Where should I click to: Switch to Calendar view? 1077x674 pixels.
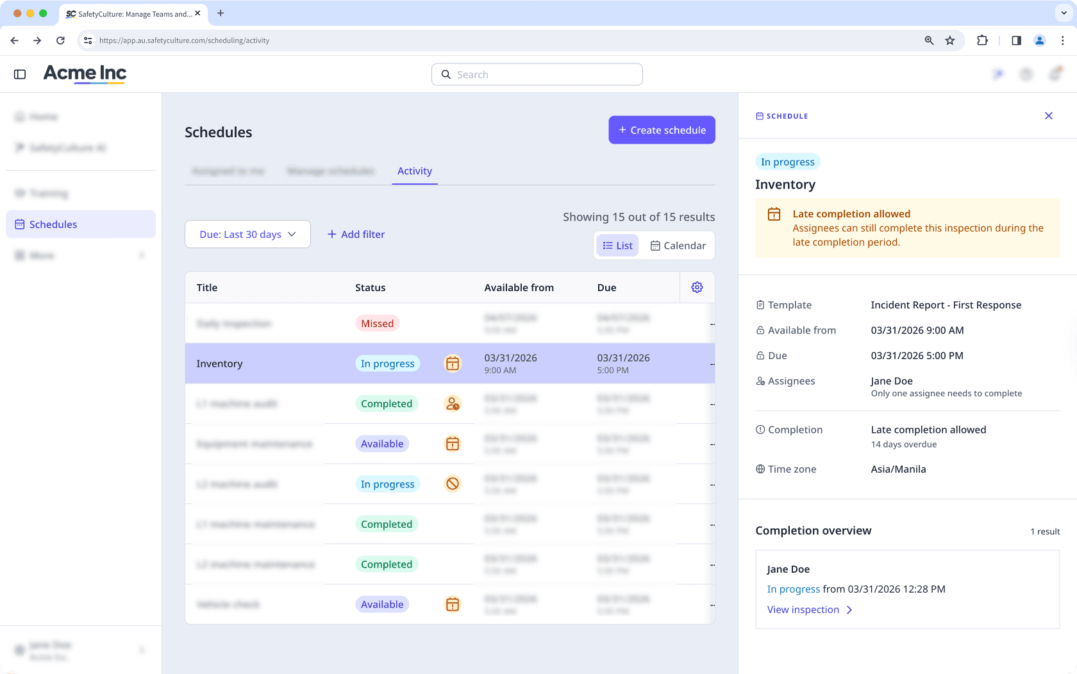pos(678,246)
